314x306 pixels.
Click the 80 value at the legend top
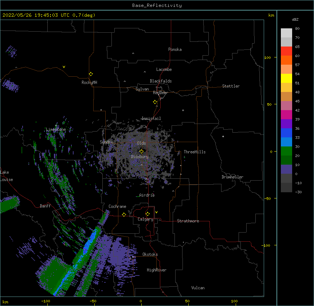297,29
